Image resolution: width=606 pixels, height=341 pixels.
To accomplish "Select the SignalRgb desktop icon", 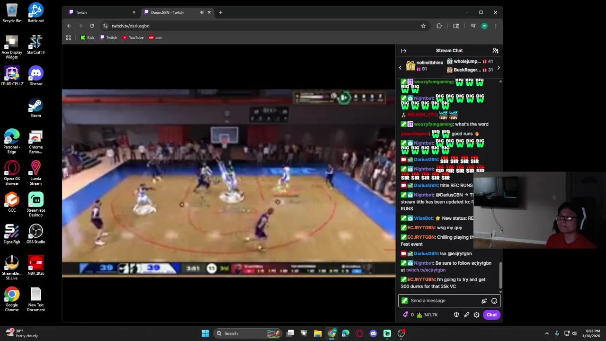I will tap(12, 234).
